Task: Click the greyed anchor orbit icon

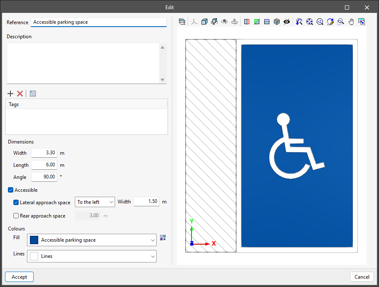Action: pos(234,22)
